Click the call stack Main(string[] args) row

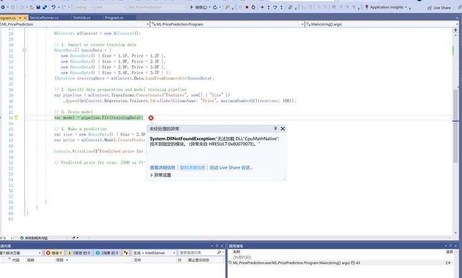click(296, 263)
